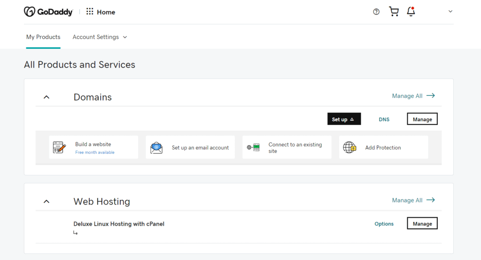This screenshot has width=481, height=260.
Task: Click Manage button in Domains
Action: (x=422, y=119)
